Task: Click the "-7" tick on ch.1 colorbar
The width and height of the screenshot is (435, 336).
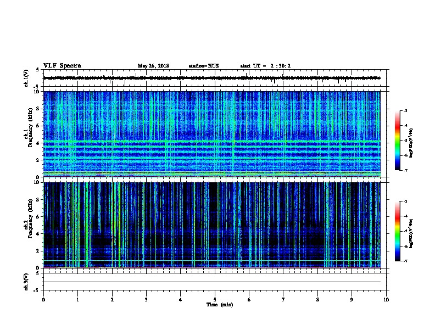Action: click(x=405, y=170)
